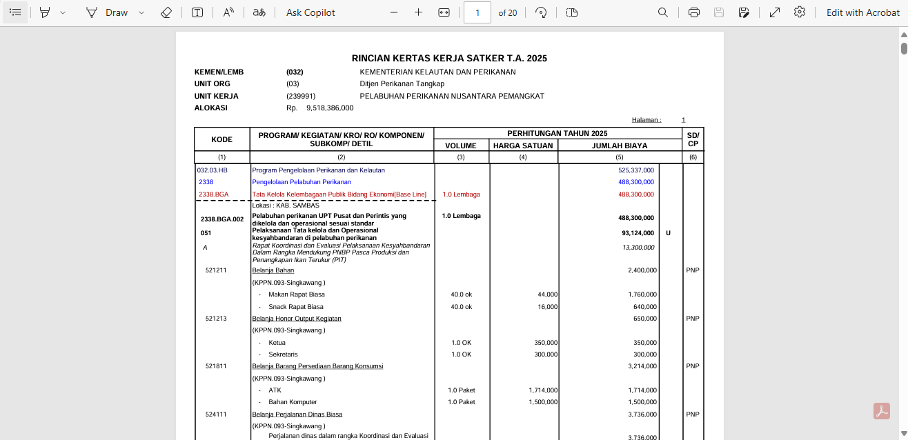
Task: Click PELABUHAN PERIKANAN NUSANTARA PEMANGKAT
Action: 452,97
